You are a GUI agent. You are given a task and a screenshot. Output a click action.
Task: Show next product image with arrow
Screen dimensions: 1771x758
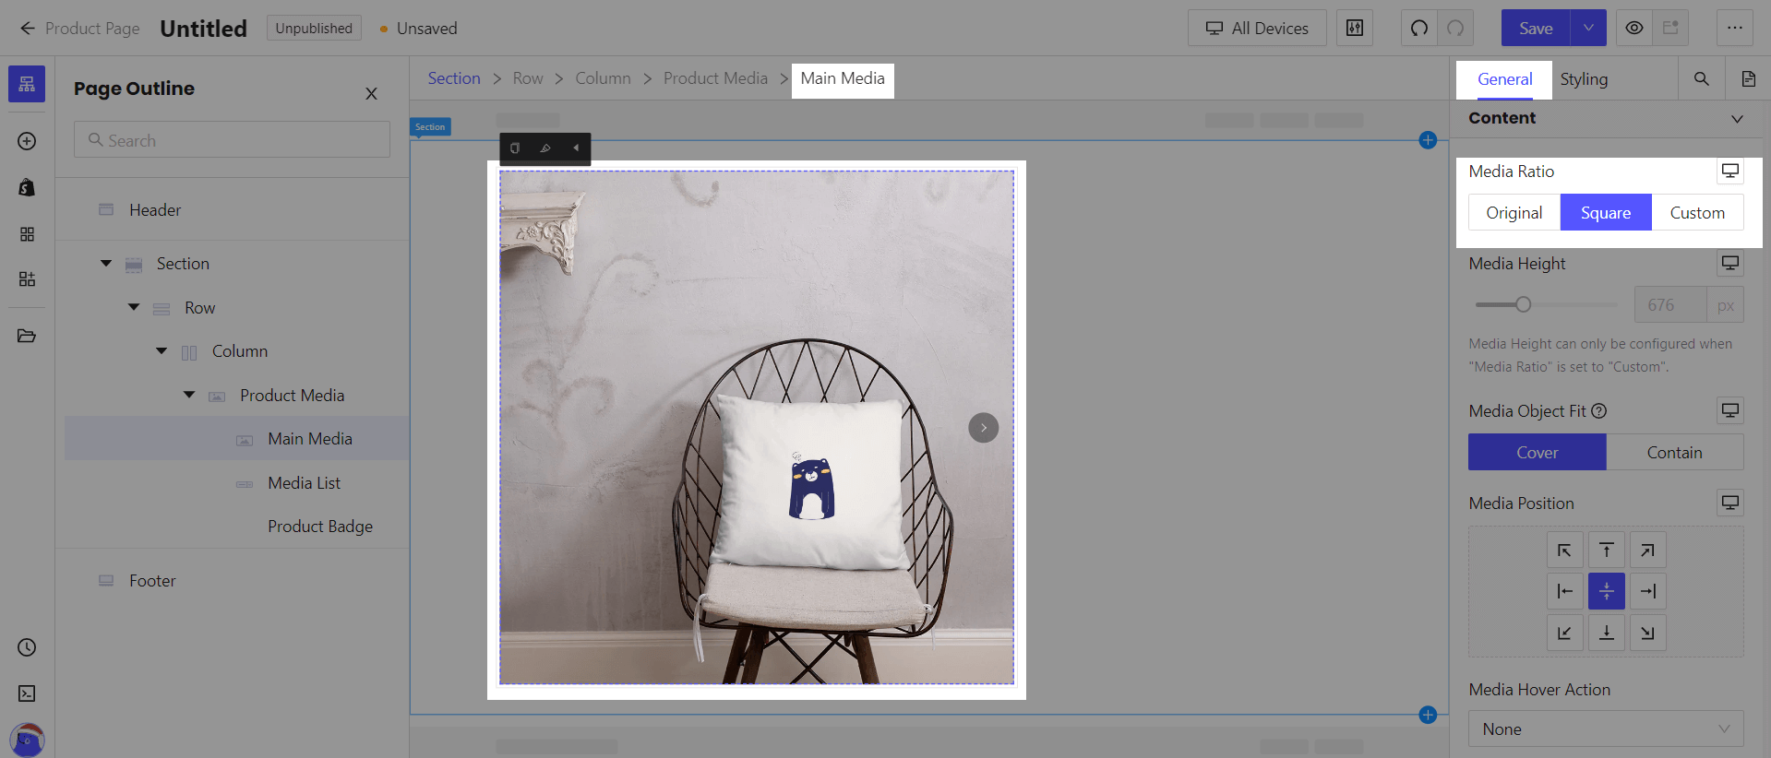(x=983, y=427)
